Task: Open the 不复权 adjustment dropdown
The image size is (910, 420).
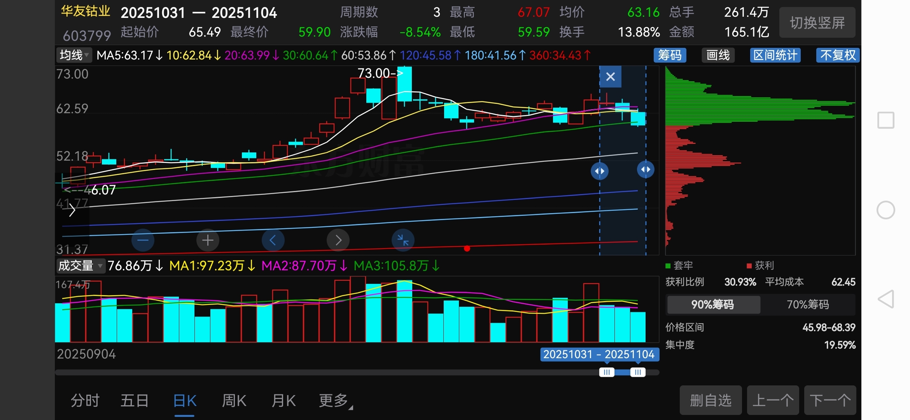Action: (x=838, y=55)
